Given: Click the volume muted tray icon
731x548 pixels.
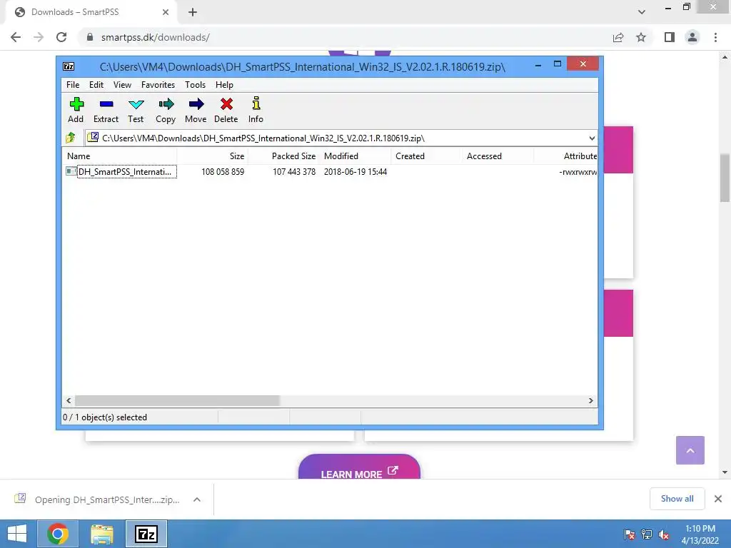Looking at the screenshot, I should [664, 534].
